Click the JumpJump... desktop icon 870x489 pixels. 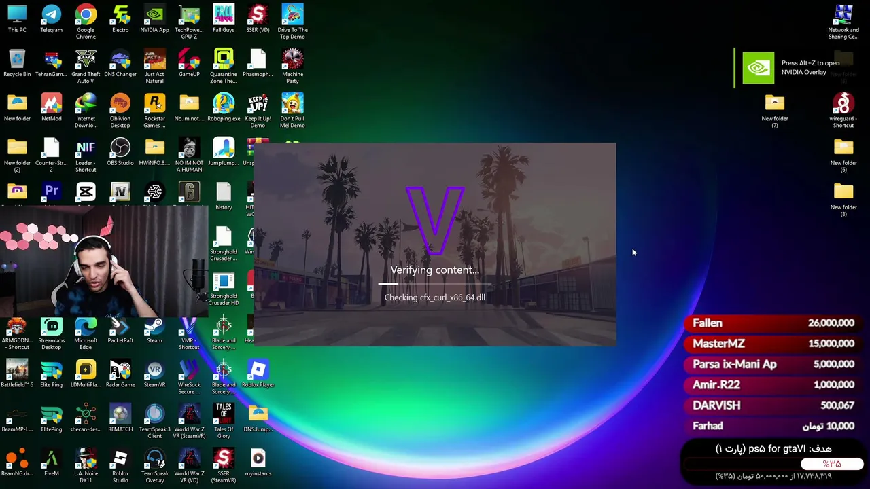tap(224, 151)
